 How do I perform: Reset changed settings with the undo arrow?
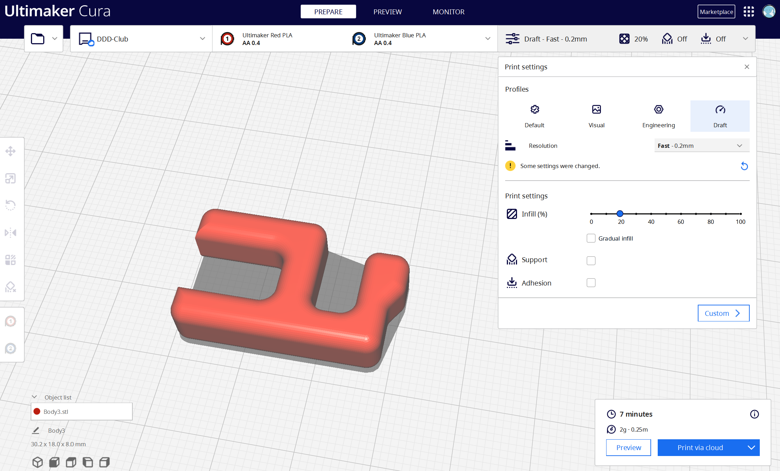744,166
